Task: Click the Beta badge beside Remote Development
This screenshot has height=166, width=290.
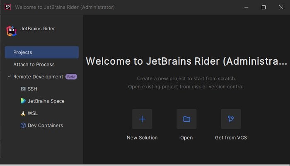Action: pos(71,77)
